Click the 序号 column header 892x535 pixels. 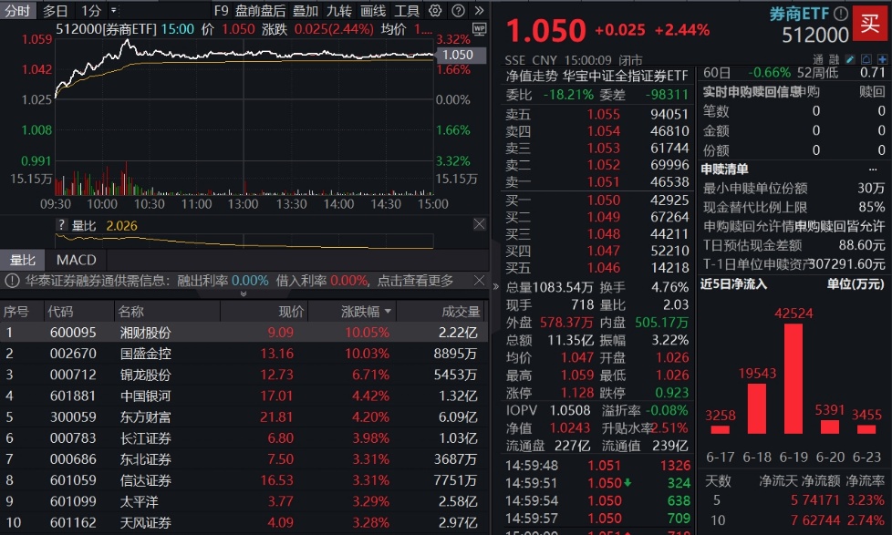(x=16, y=312)
